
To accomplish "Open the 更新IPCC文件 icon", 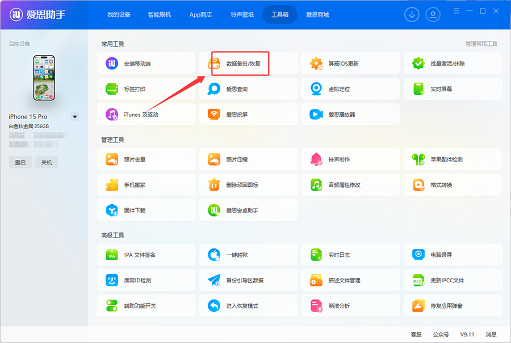I will (418, 280).
